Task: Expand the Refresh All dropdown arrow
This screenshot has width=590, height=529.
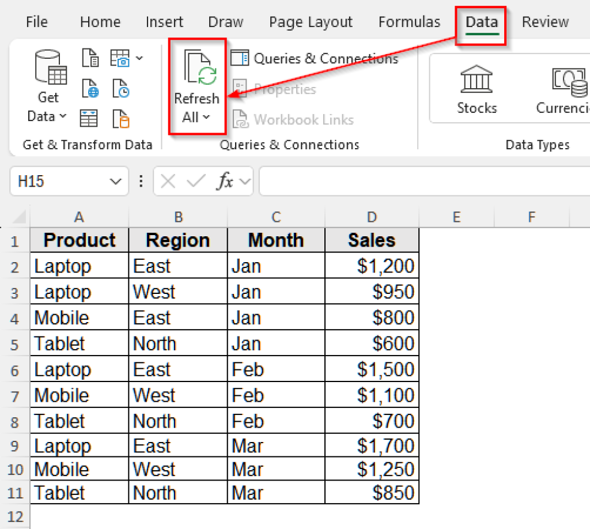Action: [x=206, y=117]
